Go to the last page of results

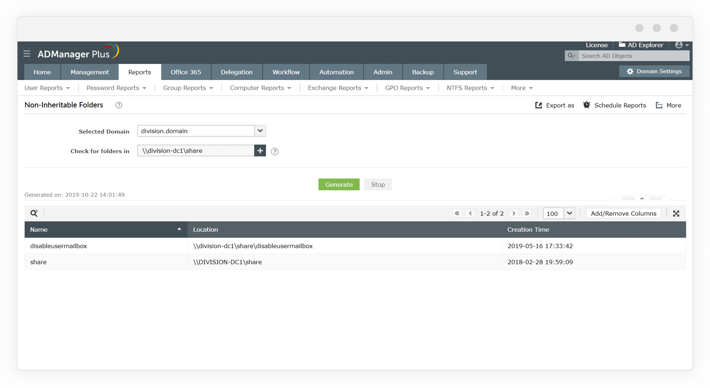(527, 213)
